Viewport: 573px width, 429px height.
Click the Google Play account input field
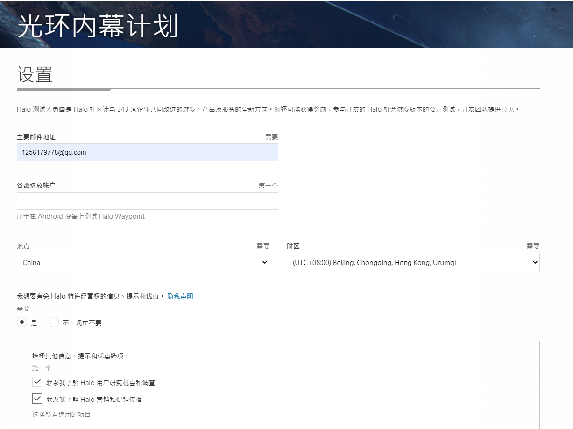[148, 201]
